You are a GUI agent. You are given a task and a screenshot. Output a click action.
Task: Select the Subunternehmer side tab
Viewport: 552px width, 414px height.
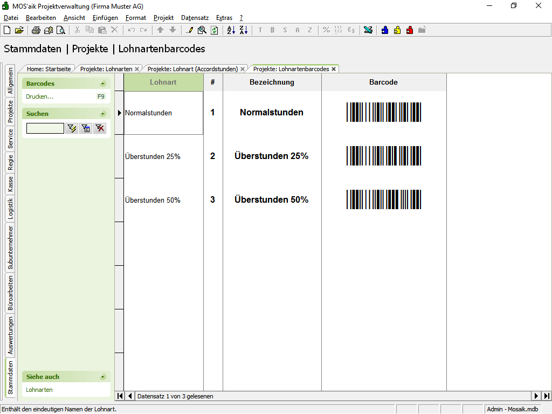10,247
